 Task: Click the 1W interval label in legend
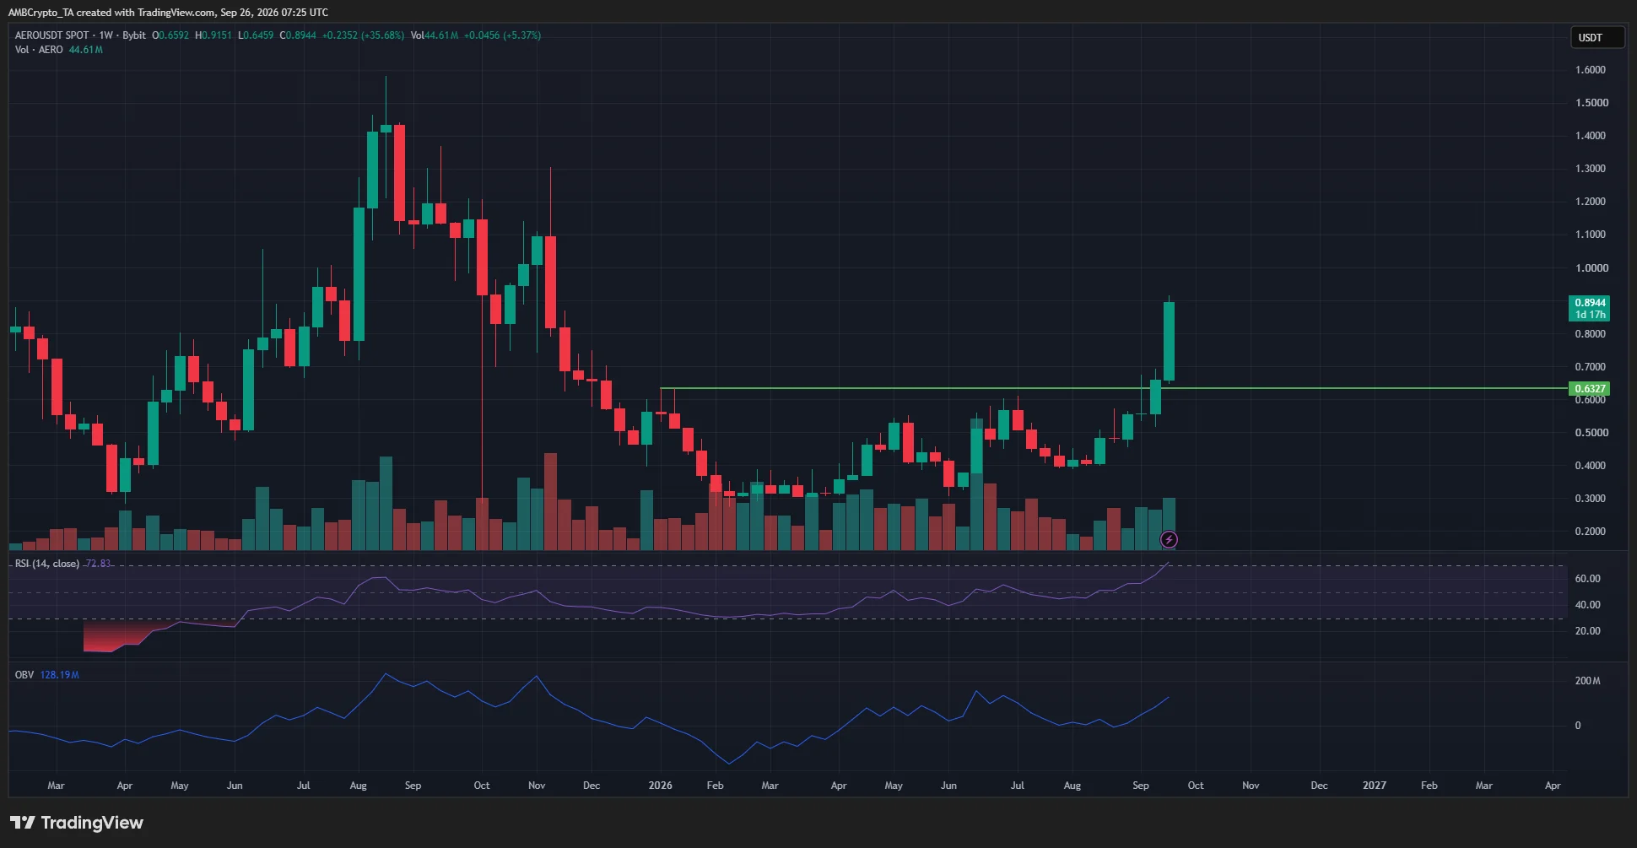(x=106, y=35)
